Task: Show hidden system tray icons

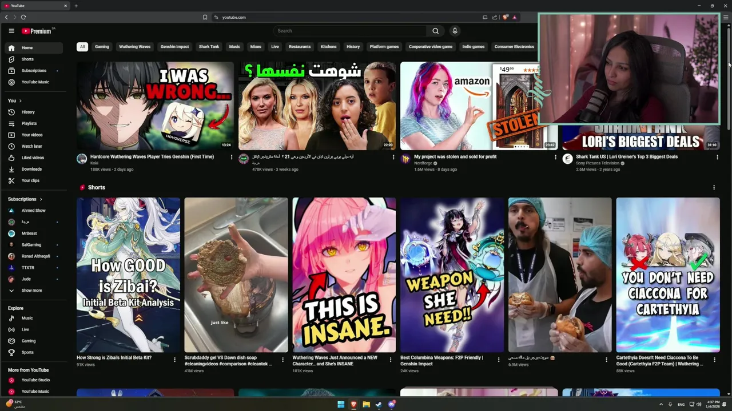Action: (661, 404)
